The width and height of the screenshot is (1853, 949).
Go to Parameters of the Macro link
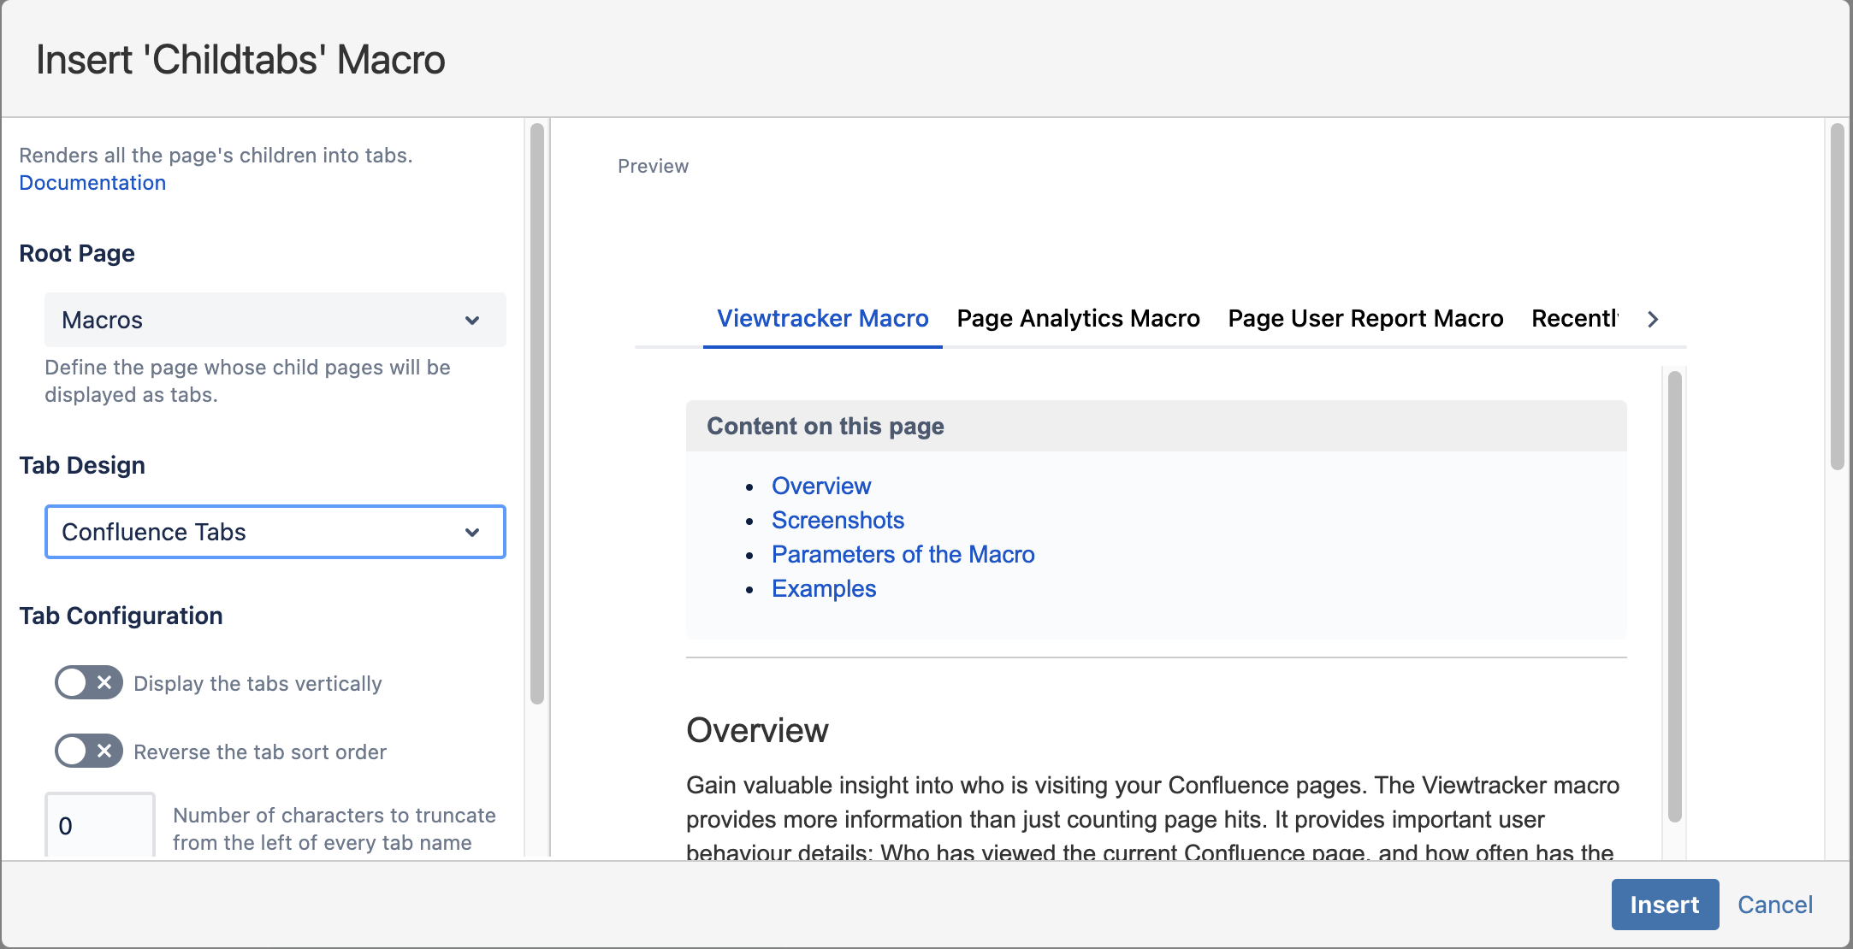[903, 554]
